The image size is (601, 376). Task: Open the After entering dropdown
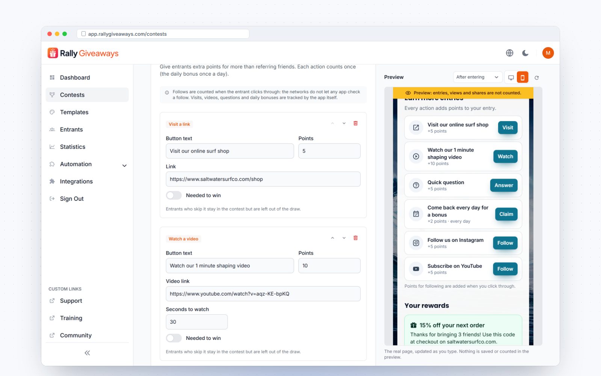[478, 77]
